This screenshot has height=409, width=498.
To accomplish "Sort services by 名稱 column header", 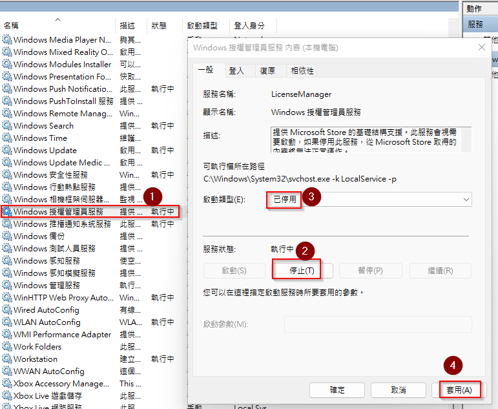I will [x=57, y=25].
